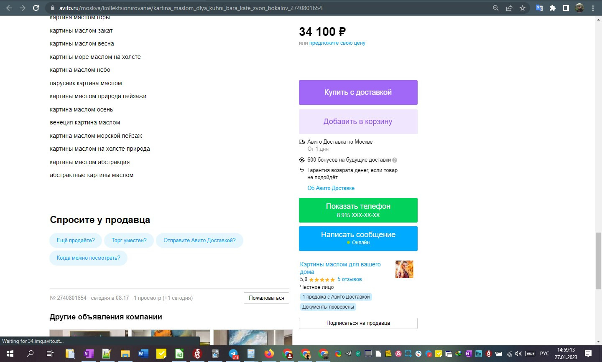Viewport: 602px width, 362px height.
Task: Click the bonus info question mark icon
Action: (395, 160)
